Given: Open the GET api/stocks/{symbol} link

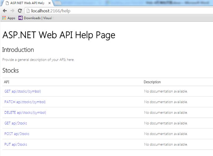Looking at the screenshot, I should [23, 91].
